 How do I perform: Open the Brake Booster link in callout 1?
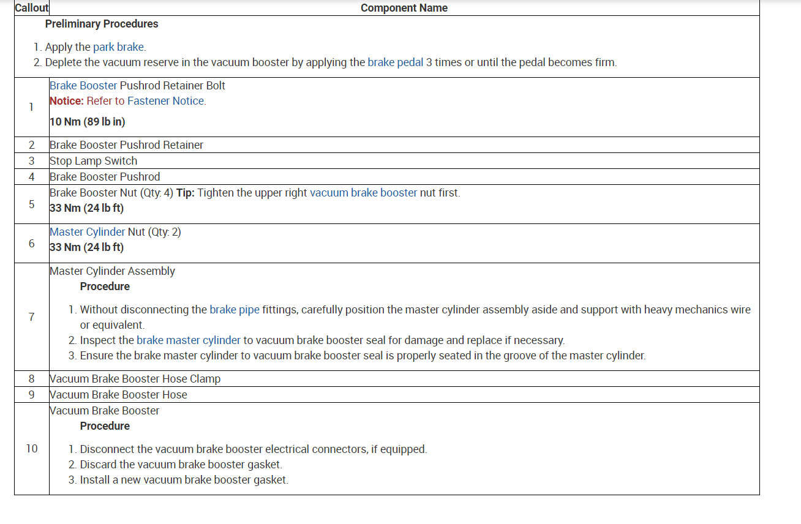pos(83,86)
